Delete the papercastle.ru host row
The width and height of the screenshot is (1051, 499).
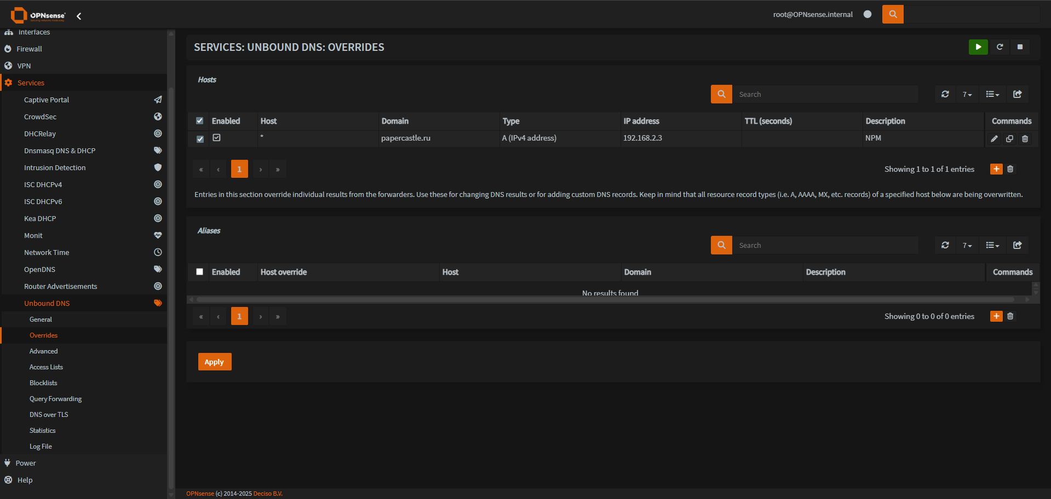click(x=1025, y=139)
